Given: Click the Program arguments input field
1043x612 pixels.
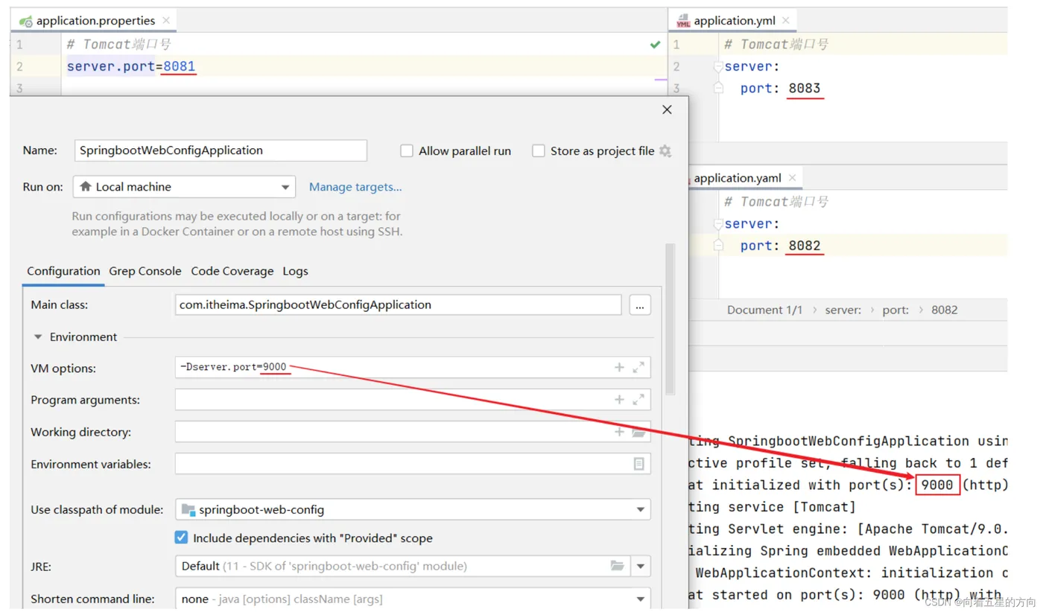Looking at the screenshot, I should [x=413, y=400].
